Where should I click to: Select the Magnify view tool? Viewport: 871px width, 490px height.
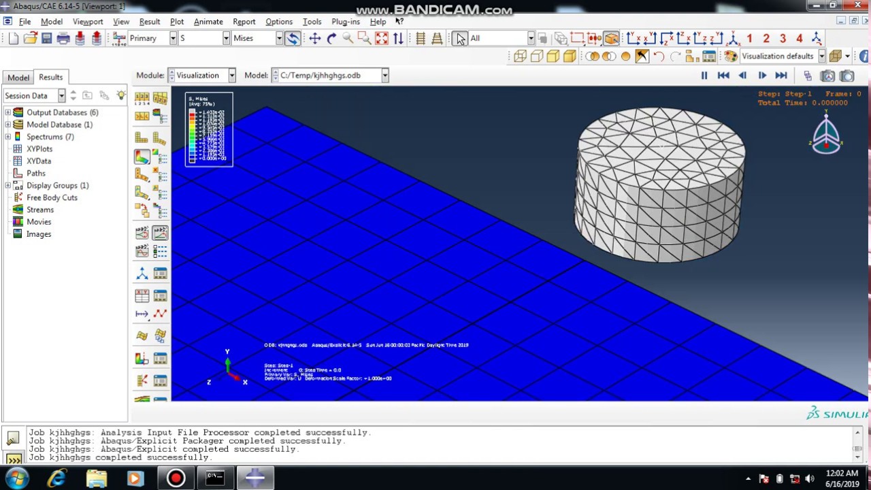point(348,39)
